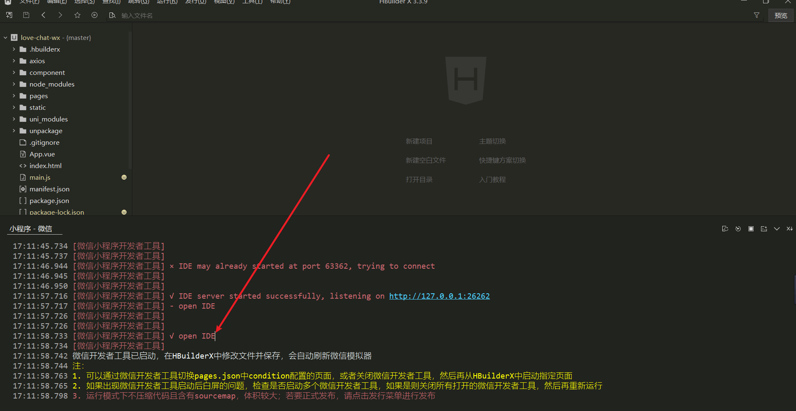Click 主题切换 on the welcome screen
Screen dimensions: 796x411
click(492, 141)
